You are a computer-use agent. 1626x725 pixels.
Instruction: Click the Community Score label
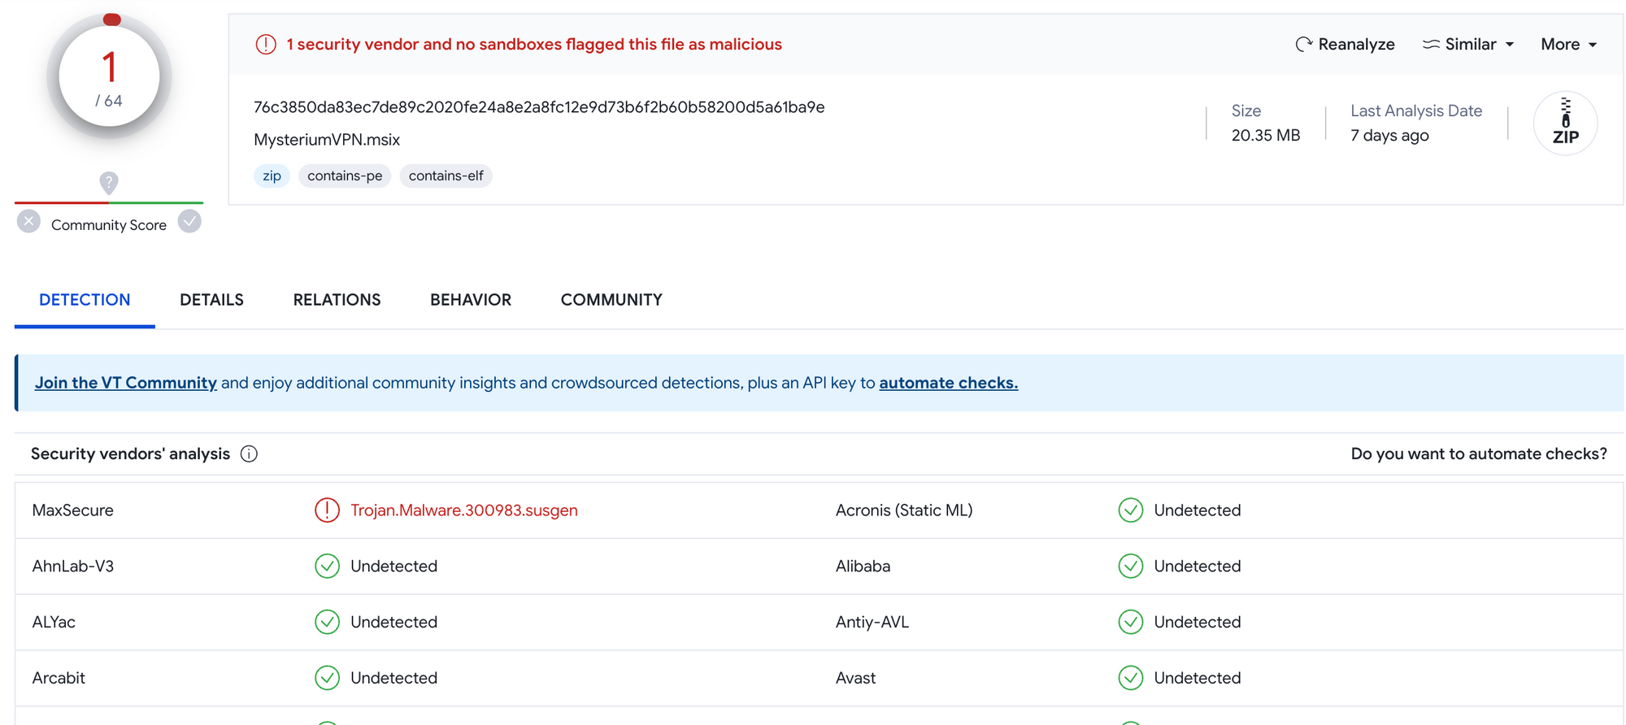[x=109, y=225]
